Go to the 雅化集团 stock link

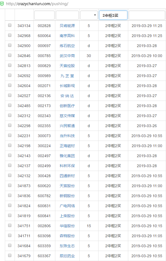pyautogui.click(x=67, y=156)
